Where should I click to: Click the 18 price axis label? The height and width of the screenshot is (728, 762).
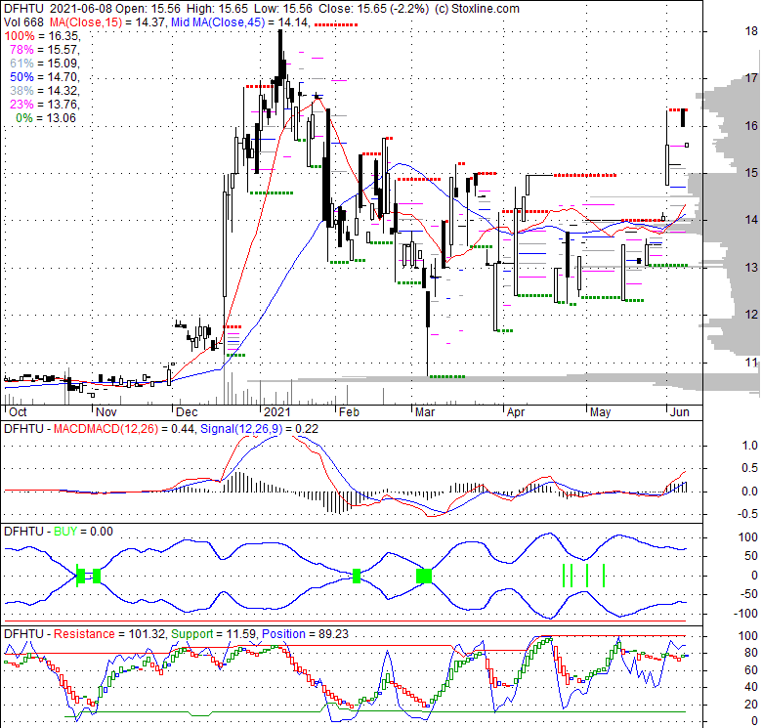(x=751, y=31)
